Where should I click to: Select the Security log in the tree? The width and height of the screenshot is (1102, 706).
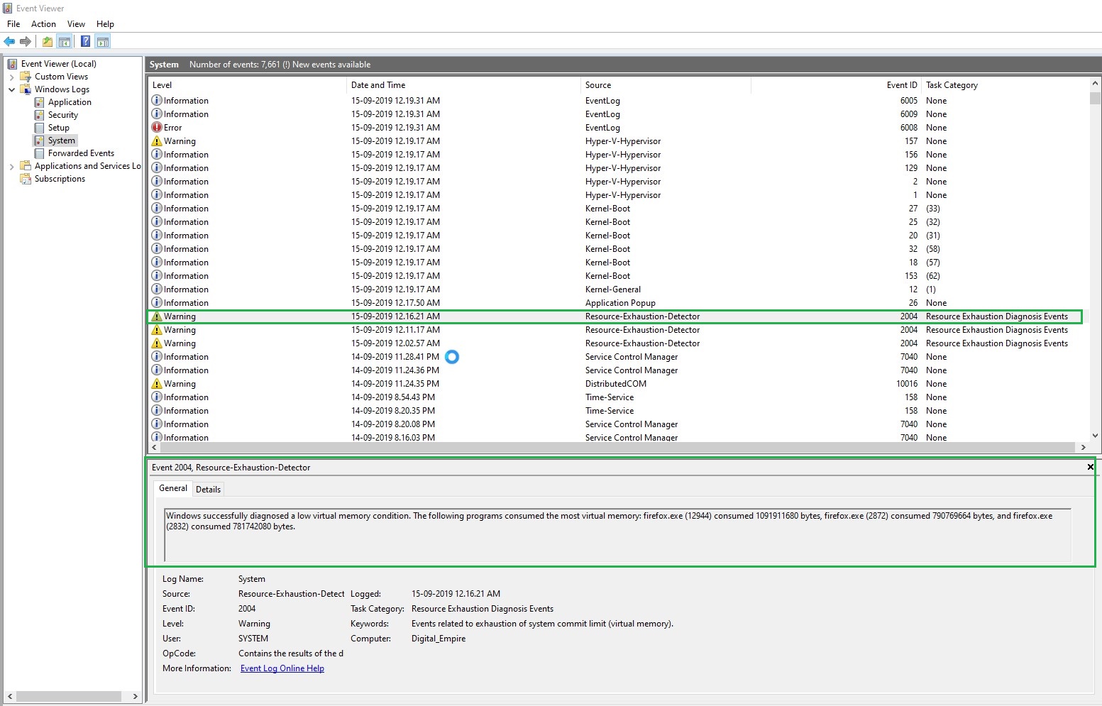coord(62,115)
